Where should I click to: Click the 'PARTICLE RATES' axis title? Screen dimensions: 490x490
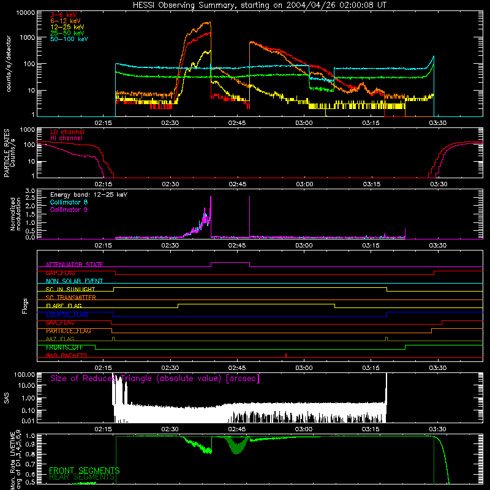click(7, 153)
